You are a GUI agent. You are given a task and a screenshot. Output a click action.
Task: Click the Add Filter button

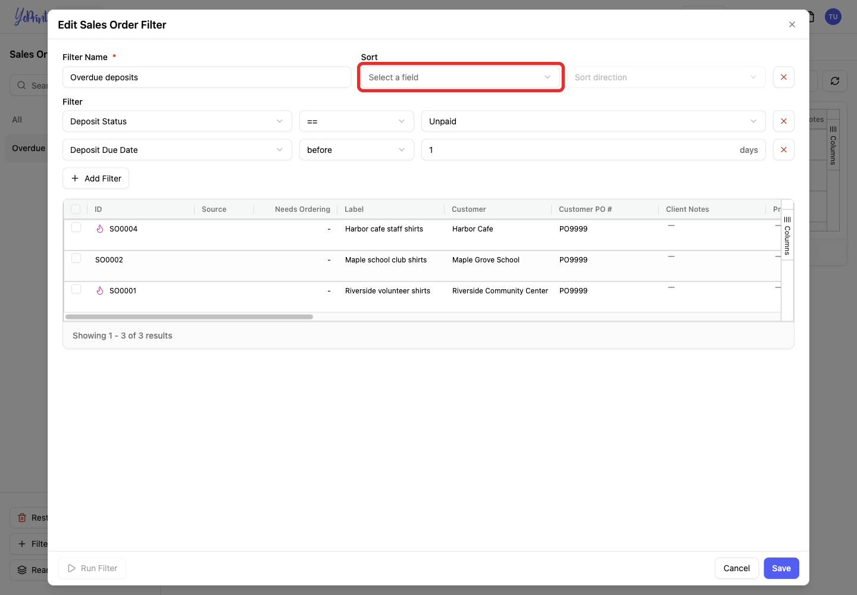tap(96, 178)
